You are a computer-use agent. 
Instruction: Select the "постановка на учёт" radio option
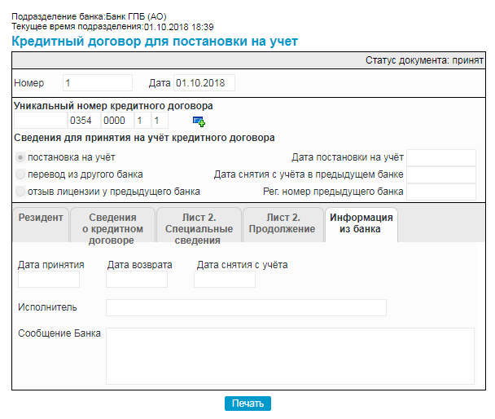[21, 157]
